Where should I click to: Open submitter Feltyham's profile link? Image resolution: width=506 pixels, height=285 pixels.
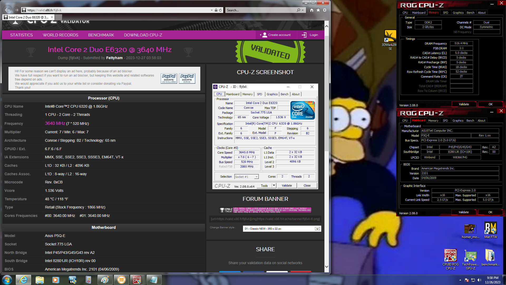tap(114, 58)
